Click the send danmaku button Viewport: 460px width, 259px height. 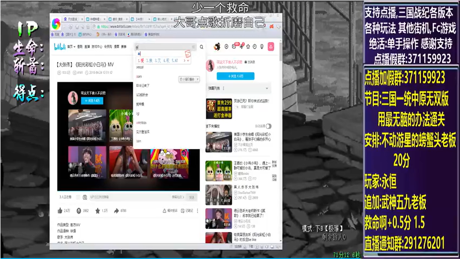[x=191, y=197]
